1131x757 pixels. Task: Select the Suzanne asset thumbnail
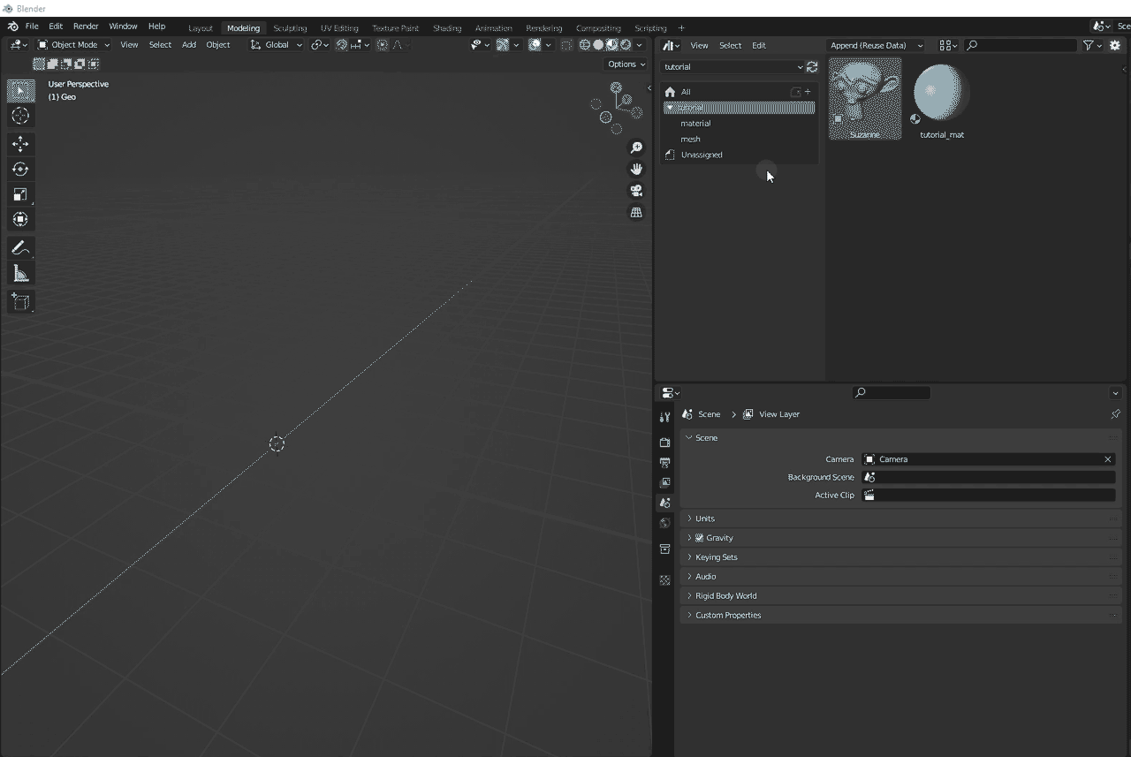[x=865, y=97]
